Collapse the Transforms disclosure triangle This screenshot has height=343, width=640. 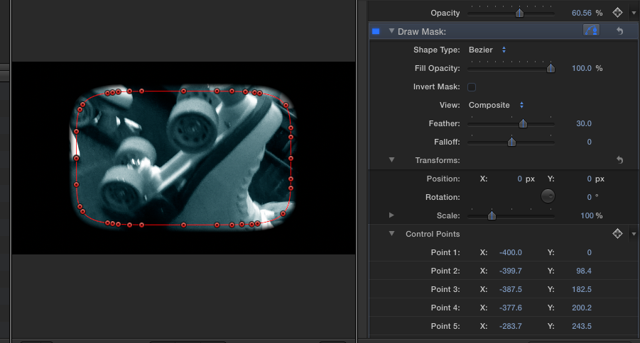(391, 160)
